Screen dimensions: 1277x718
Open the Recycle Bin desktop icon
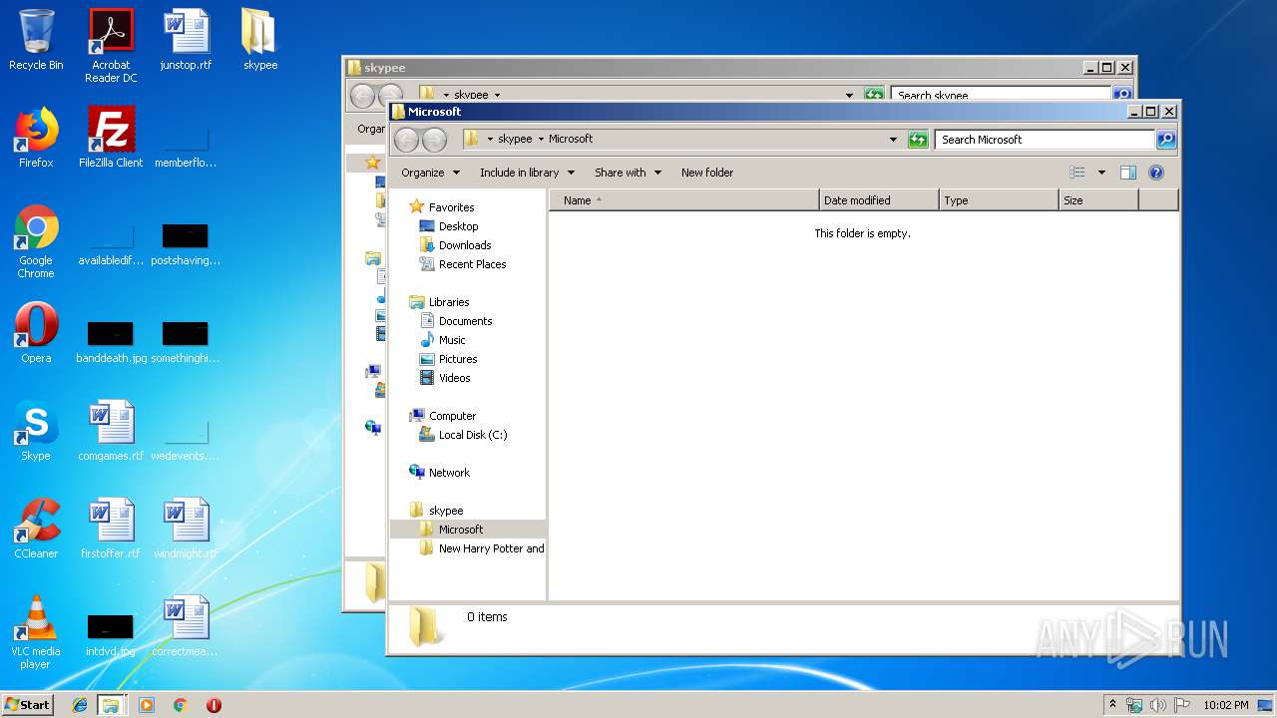coord(36,40)
